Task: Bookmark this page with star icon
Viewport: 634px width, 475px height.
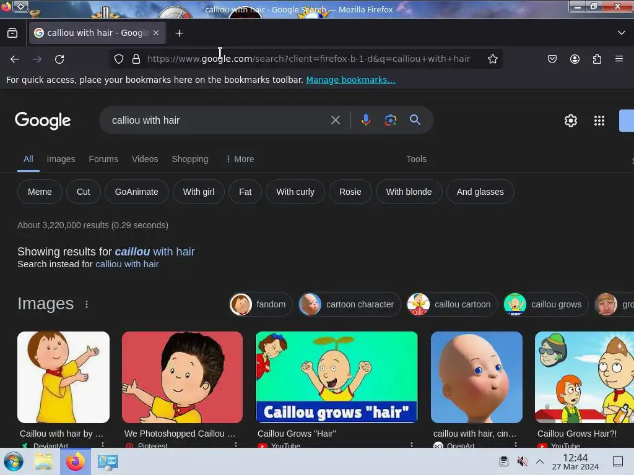Action: (492, 59)
